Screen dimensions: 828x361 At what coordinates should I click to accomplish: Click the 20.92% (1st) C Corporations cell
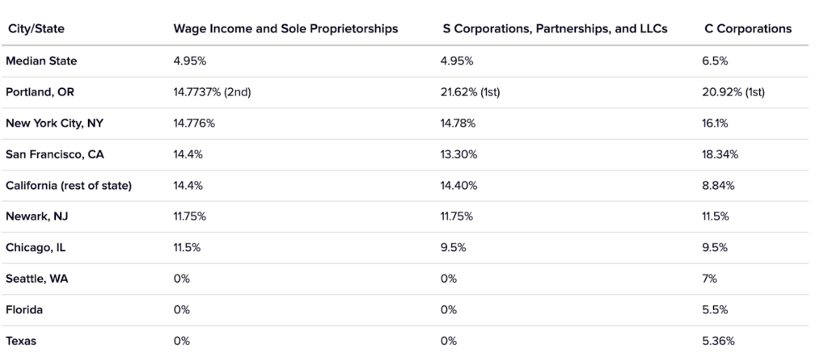click(x=734, y=92)
